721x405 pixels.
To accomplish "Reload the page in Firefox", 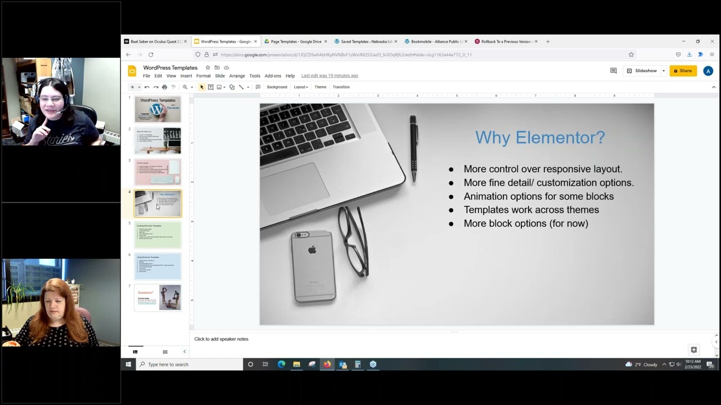I will tap(151, 55).
